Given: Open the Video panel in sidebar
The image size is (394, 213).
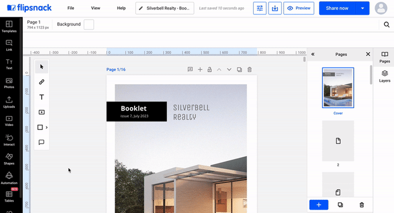Looking at the screenshot, I should (9, 121).
